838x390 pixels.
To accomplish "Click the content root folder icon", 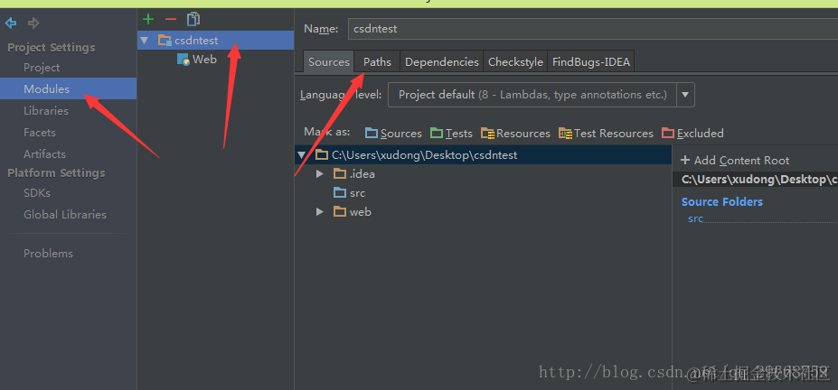I will [321, 155].
